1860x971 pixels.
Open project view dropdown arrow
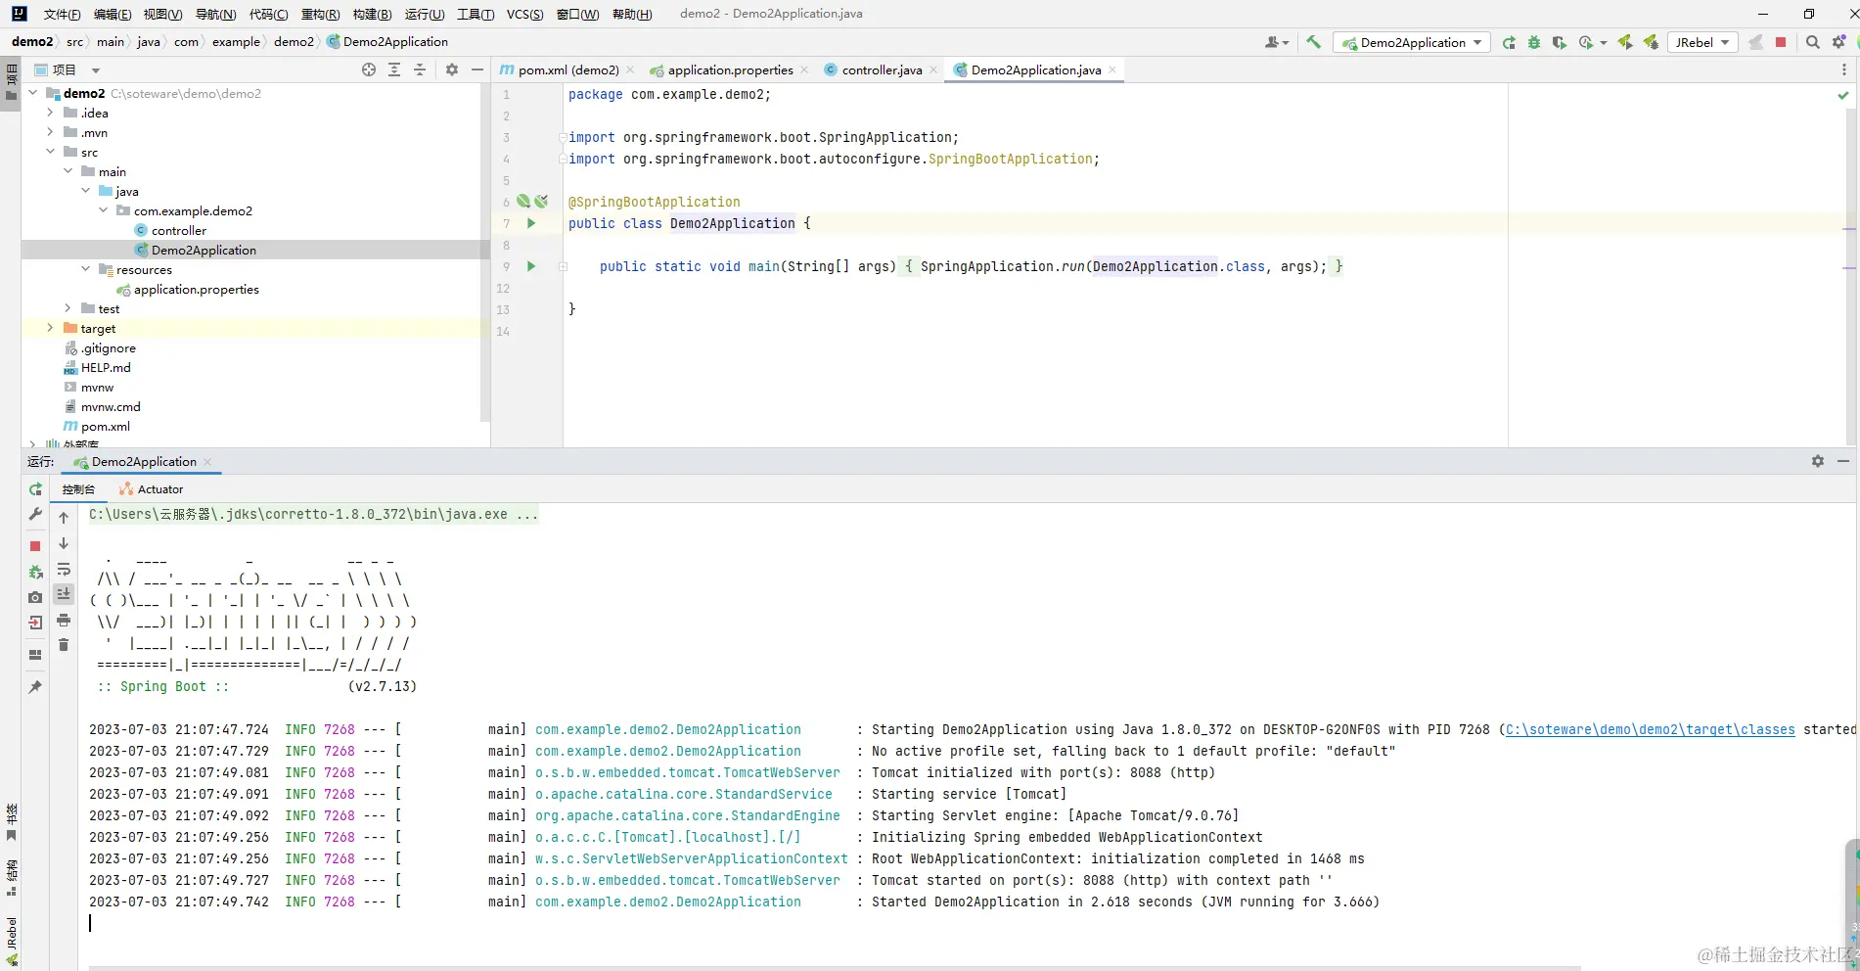tap(96, 70)
